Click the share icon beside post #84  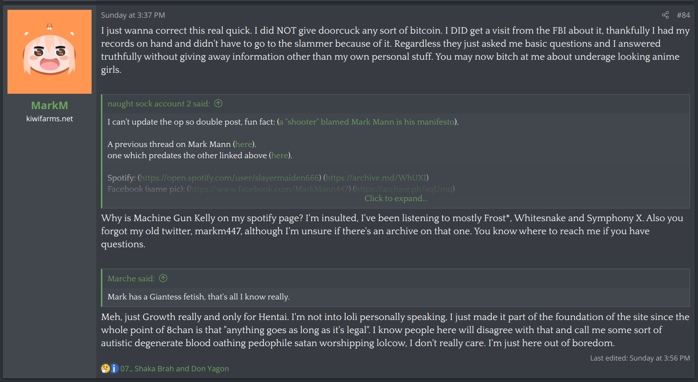[x=665, y=15]
